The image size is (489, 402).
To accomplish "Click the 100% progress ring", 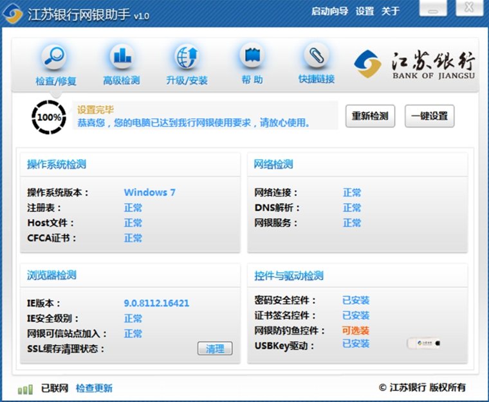I will coord(49,118).
